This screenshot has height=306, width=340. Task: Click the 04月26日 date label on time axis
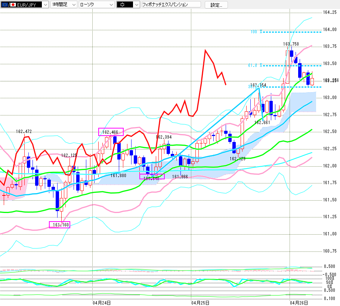click(299, 302)
